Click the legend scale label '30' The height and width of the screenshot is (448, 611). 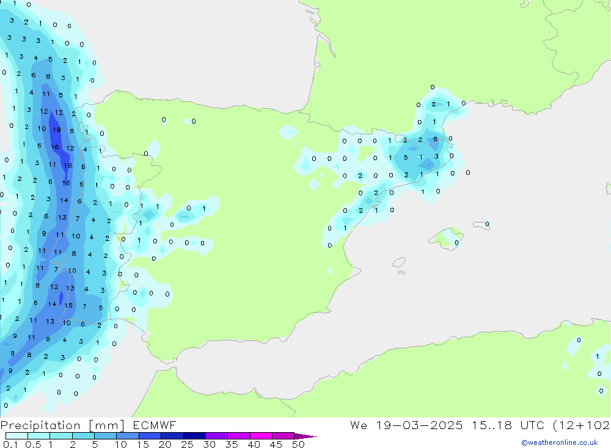click(210, 444)
